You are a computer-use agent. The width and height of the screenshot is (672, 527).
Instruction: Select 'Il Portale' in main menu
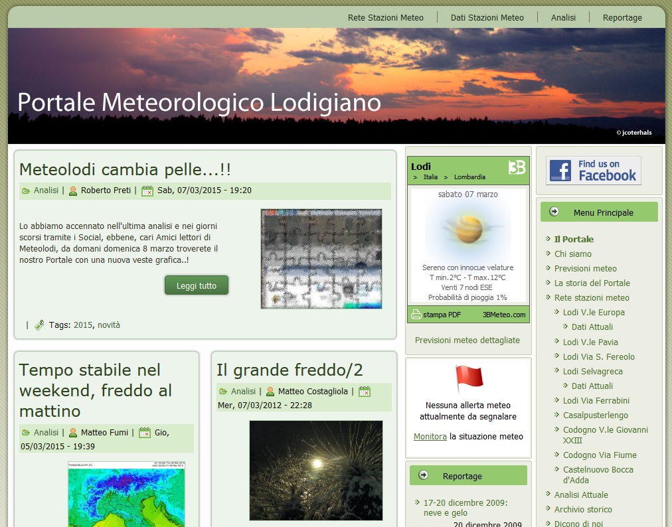574,240
